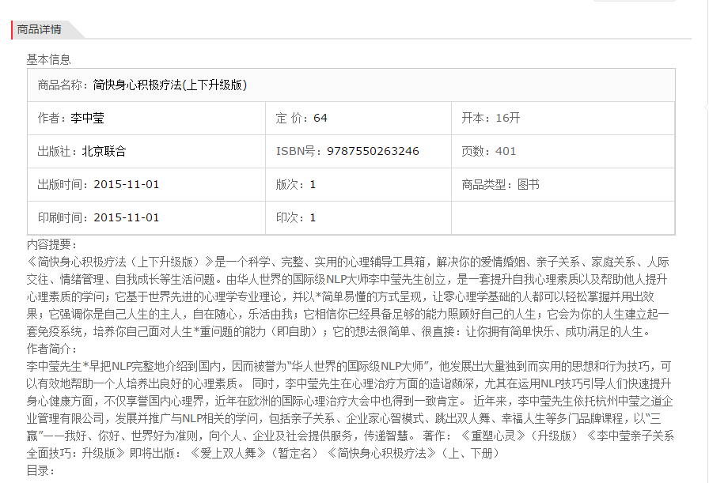The image size is (709, 483).
Task: Open the 商品详情 tab
Action: pyautogui.click(x=40, y=29)
